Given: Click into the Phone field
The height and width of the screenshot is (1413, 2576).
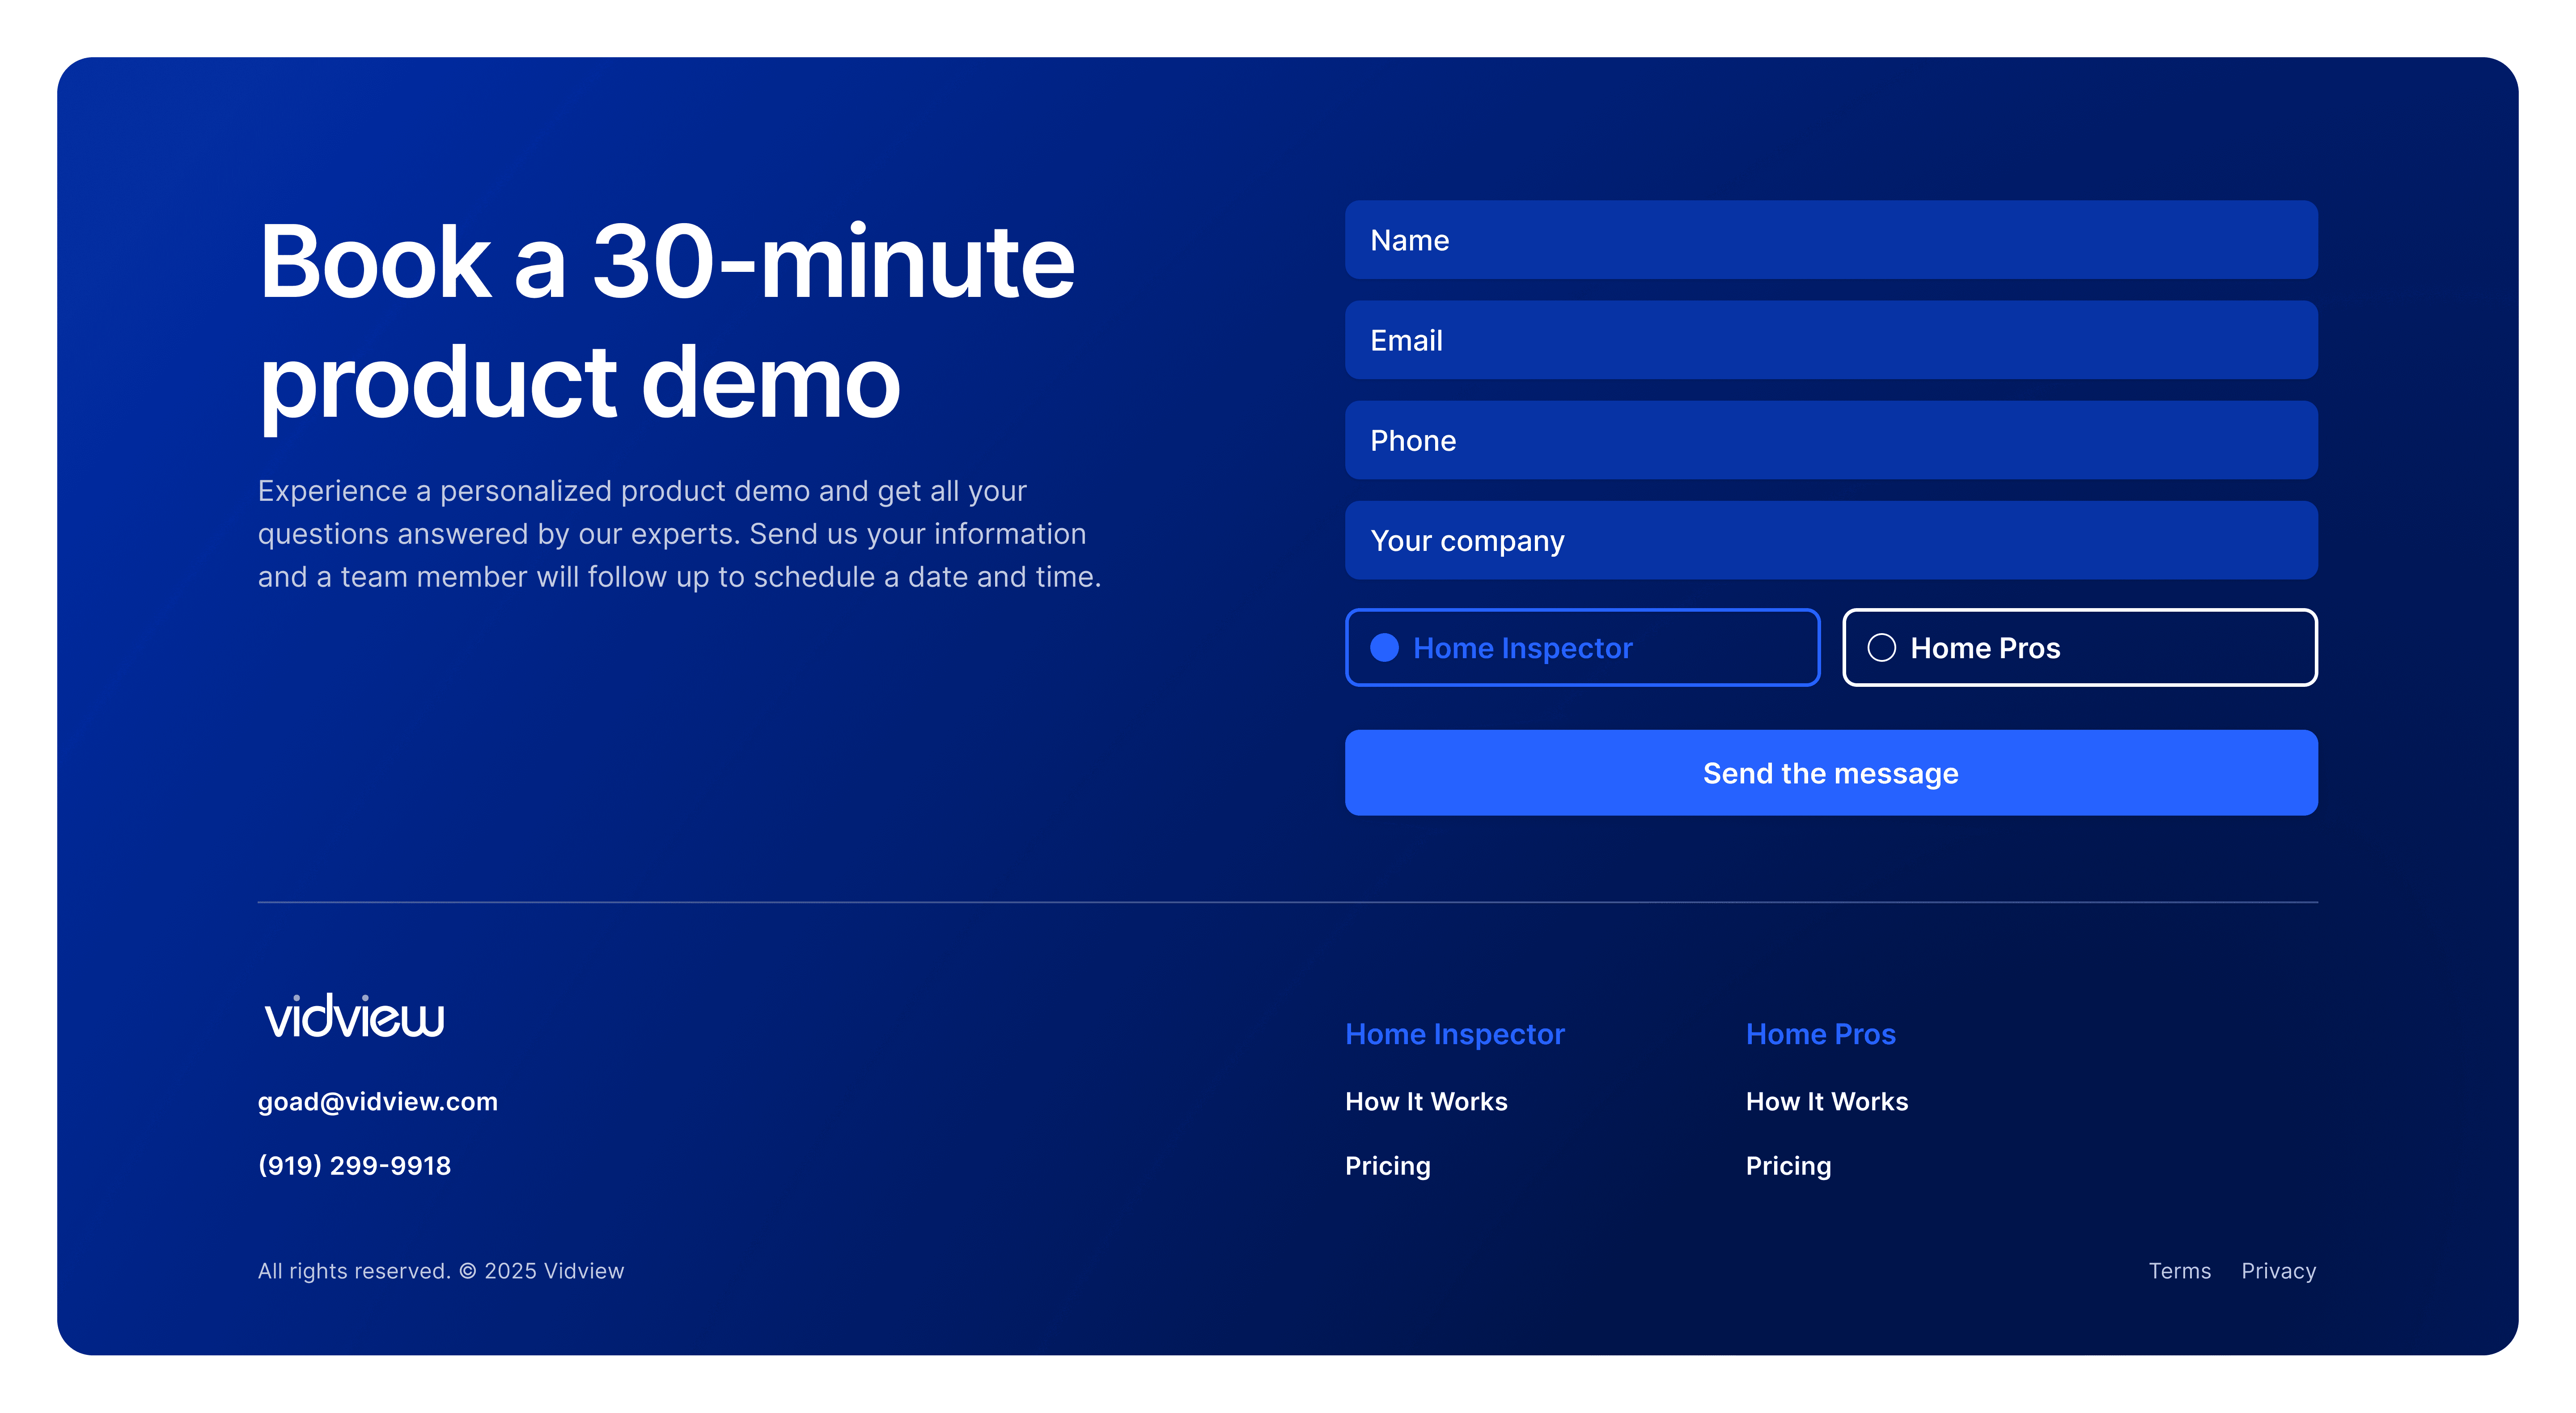Looking at the screenshot, I should click(1830, 440).
